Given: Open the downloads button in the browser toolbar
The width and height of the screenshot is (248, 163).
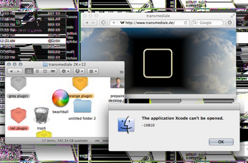Looking at the screenshot, I should [x=230, y=23].
